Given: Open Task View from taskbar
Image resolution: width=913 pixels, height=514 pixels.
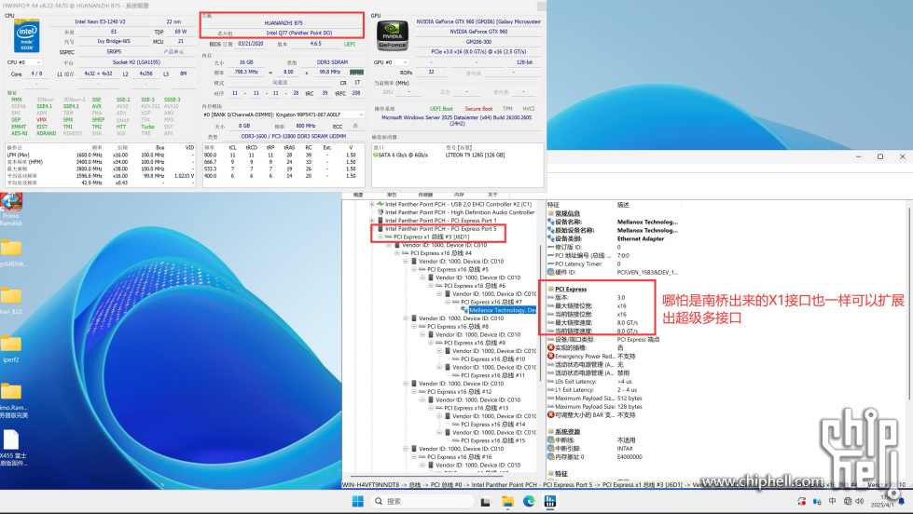Looking at the screenshot, I should coord(485,501).
